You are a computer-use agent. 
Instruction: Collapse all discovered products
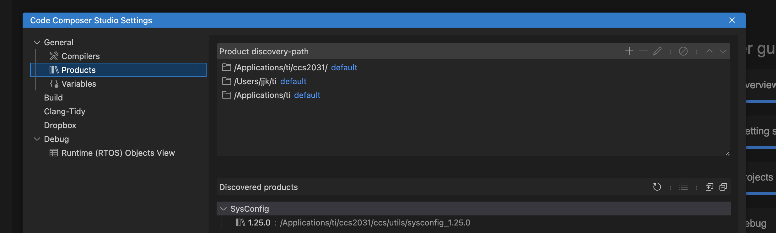coord(723,187)
